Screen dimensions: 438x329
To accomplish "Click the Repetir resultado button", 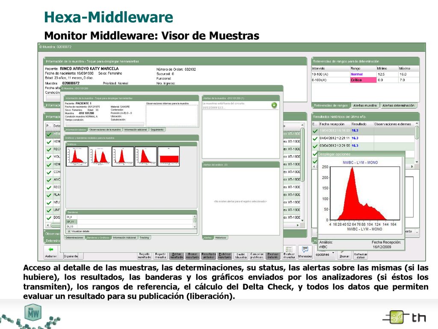I will tap(144, 255).
